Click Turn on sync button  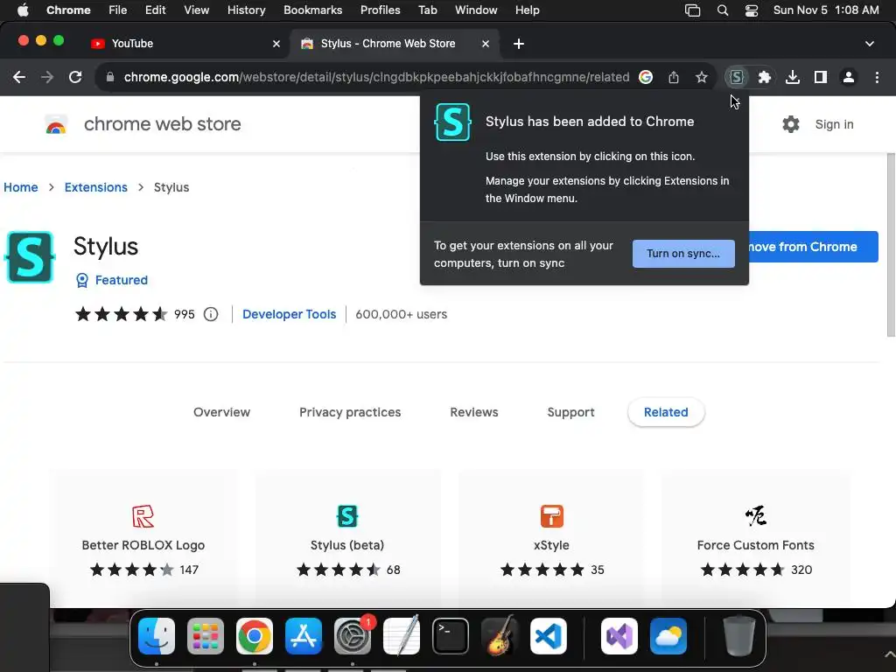point(683,254)
